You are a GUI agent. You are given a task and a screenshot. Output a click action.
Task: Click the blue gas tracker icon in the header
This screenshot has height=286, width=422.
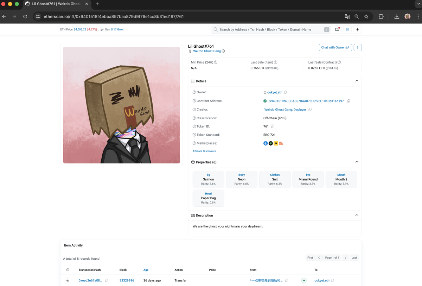coord(347,29)
